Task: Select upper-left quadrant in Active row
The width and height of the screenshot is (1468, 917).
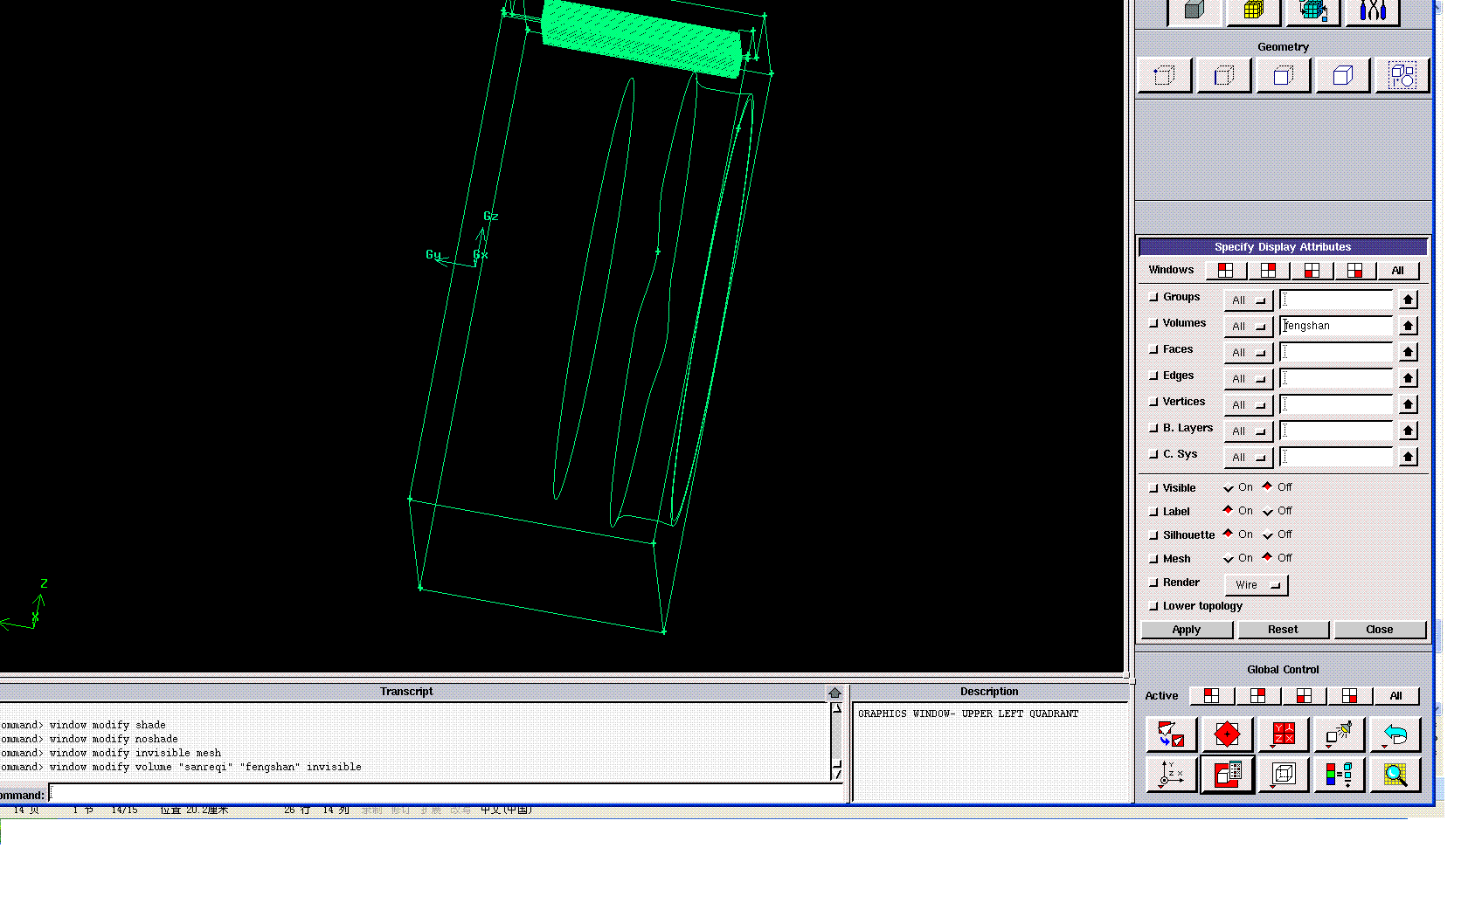Action: (1211, 696)
